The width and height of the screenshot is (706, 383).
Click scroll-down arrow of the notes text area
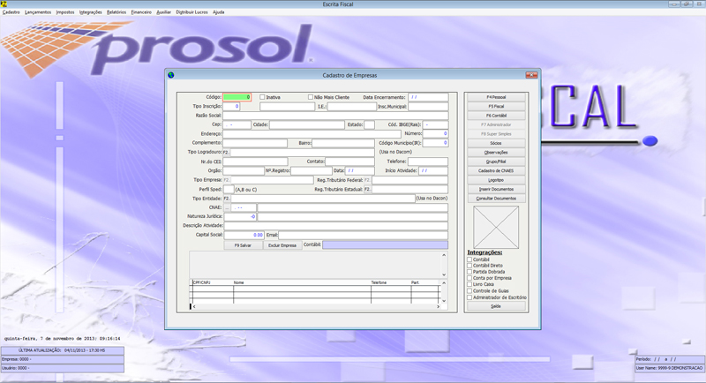tap(444, 274)
